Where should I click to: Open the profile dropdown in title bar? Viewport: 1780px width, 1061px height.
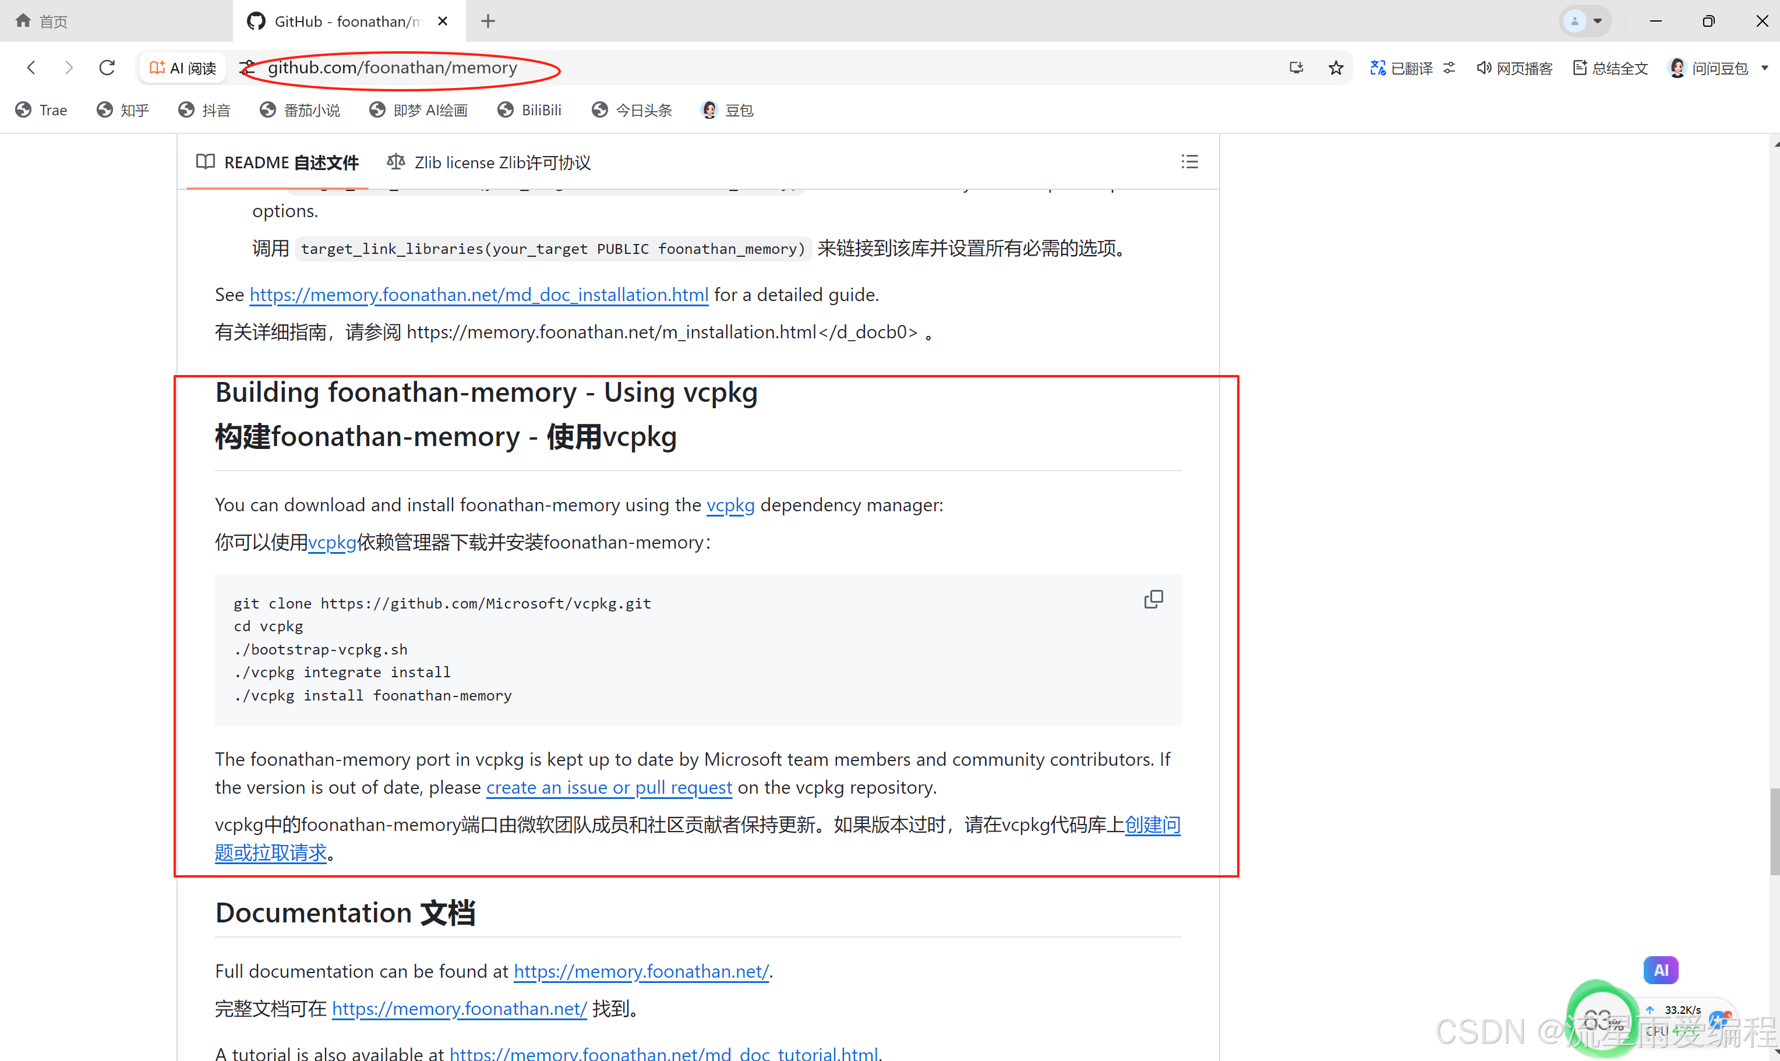click(1585, 21)
